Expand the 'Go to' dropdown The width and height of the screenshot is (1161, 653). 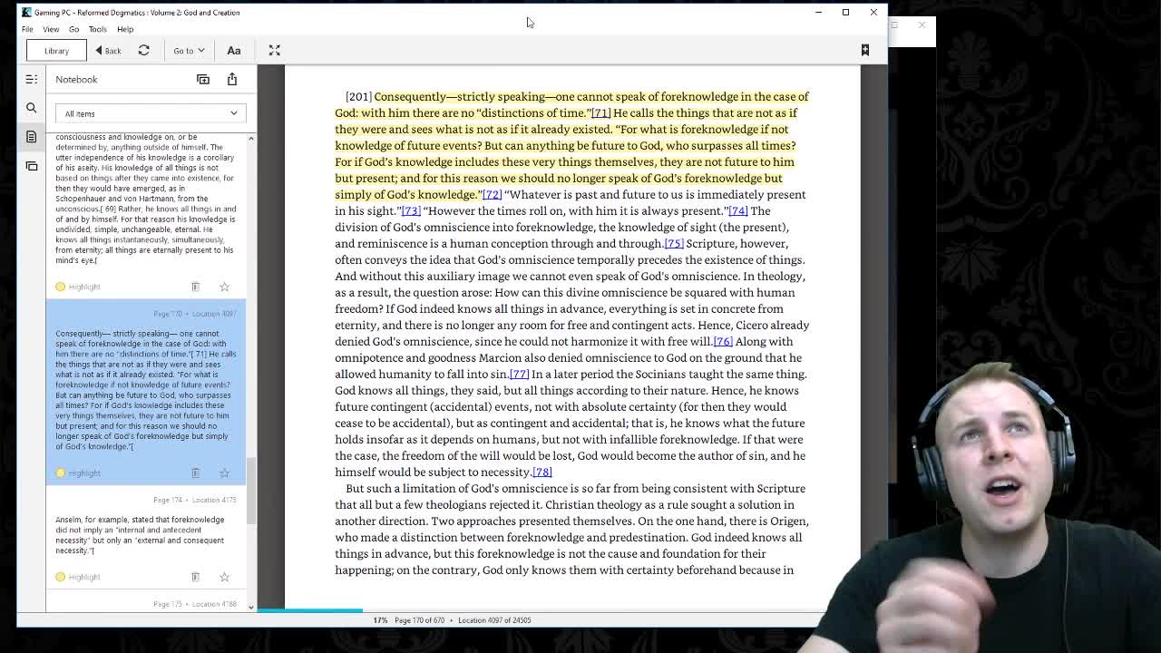(x=189, y=51)
